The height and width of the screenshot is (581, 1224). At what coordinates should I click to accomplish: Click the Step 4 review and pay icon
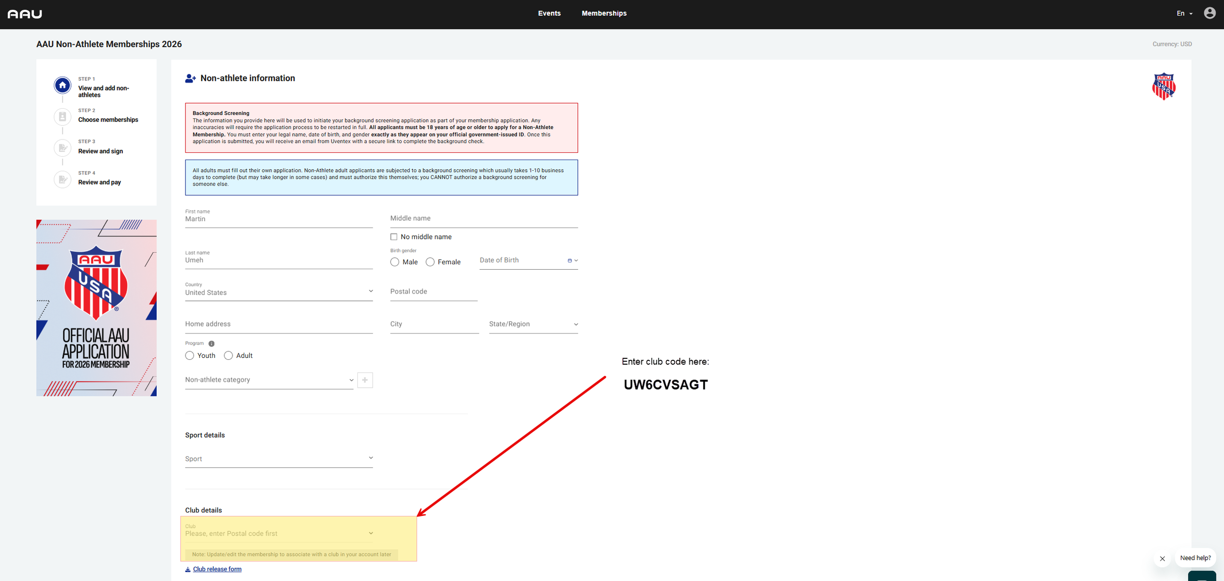point(63,179)
